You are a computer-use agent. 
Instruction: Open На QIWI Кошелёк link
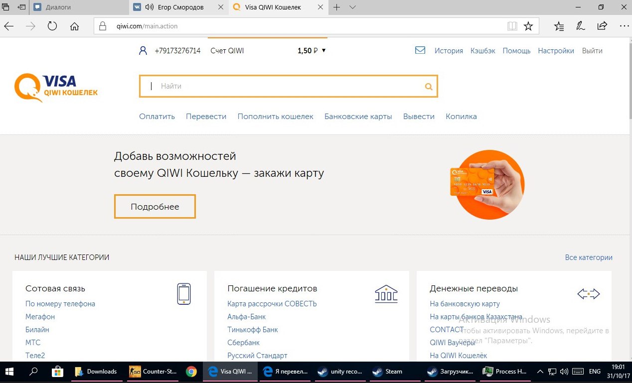coord(459,356)
